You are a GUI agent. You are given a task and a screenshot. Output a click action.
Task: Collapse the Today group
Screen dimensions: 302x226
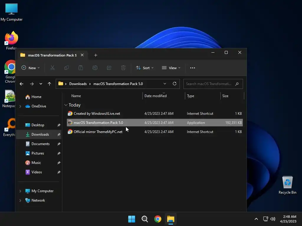(x=66, y=105)
